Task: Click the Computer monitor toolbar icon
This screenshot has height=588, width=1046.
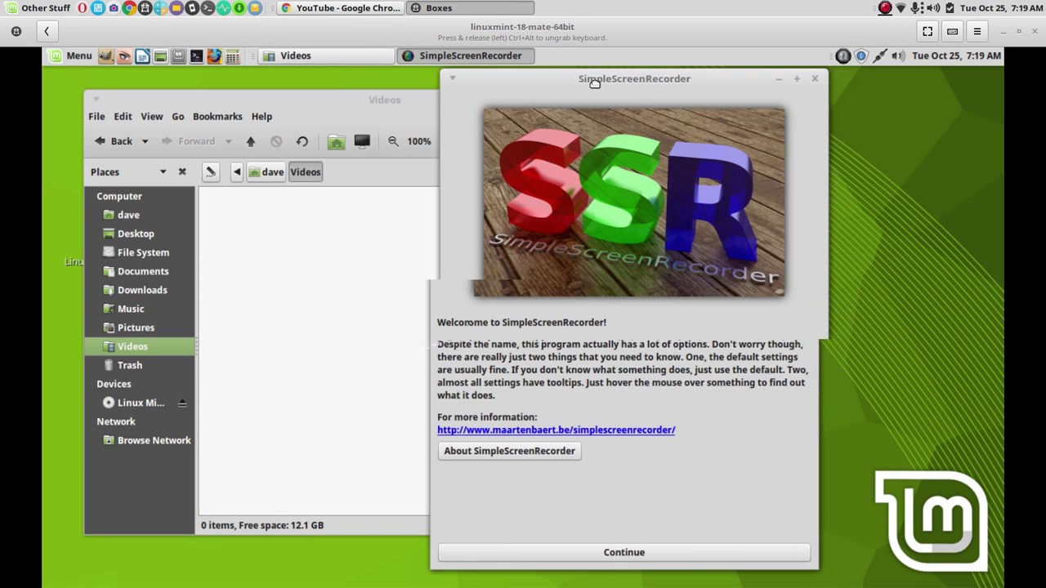Action: coord(362,141)
